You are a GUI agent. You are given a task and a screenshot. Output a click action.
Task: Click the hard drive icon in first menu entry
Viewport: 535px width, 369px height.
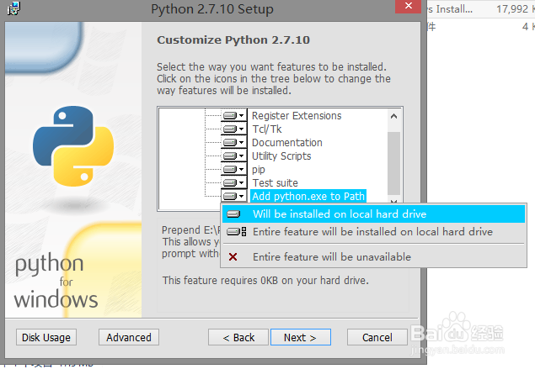pyautogui.click(x=233, y=214)
